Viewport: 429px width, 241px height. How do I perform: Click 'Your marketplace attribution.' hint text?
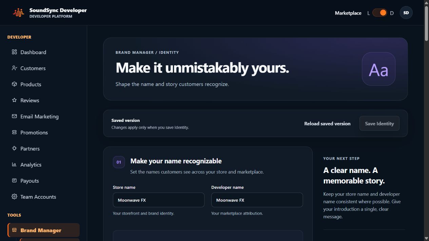coord(237,214)
